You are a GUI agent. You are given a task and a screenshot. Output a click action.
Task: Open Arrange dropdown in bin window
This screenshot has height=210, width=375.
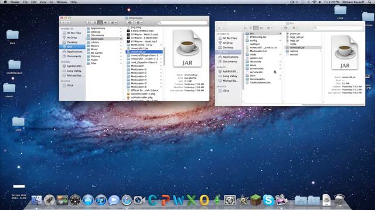(270, 27)
